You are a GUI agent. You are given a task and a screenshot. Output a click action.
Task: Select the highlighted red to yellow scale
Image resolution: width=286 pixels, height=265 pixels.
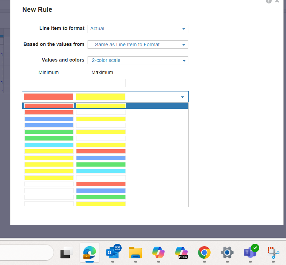105,106
